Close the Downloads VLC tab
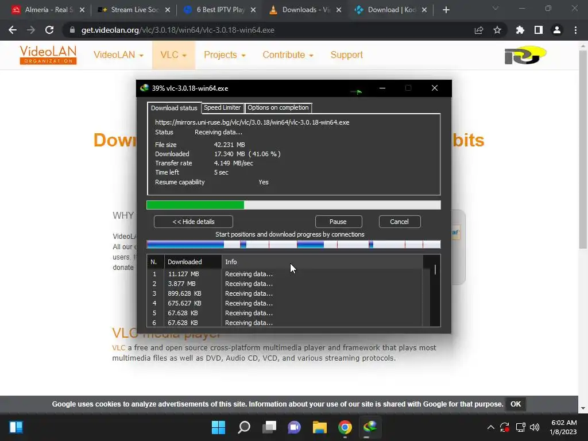This screenshot has height=441, width=588. point(339,10)
